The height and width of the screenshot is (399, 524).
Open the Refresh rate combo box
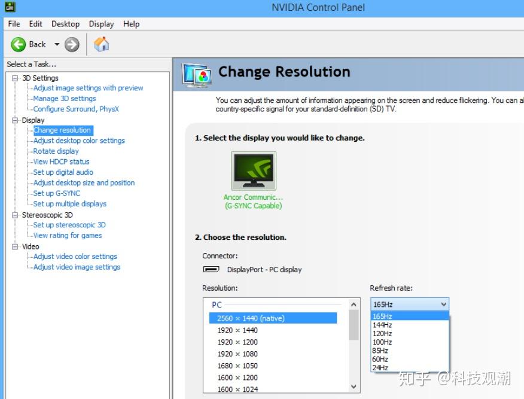[x=410, y=304]
